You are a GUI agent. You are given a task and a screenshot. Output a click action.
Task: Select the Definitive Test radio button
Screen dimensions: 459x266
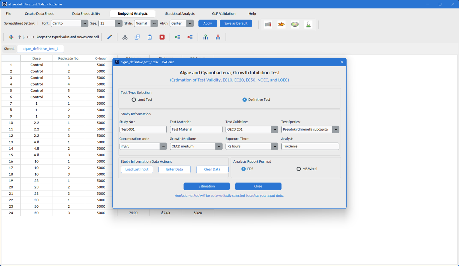pos(244,100)
